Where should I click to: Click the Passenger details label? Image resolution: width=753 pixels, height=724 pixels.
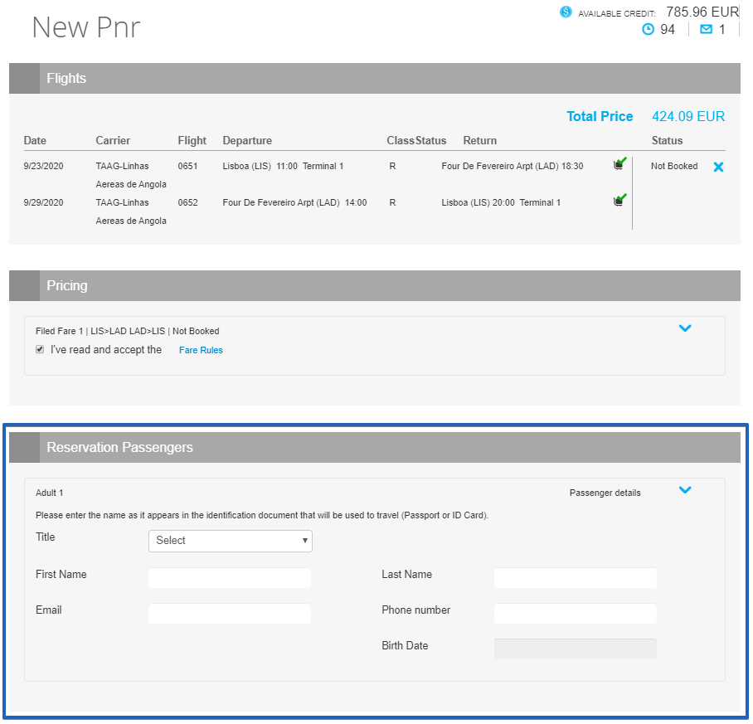coord(605,493)
